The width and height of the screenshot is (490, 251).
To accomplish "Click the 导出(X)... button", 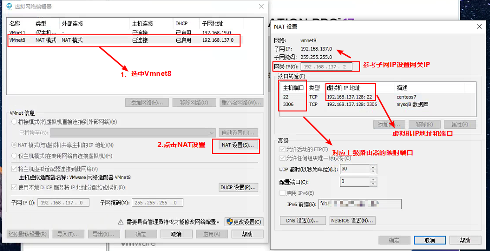I will point(104,234).
